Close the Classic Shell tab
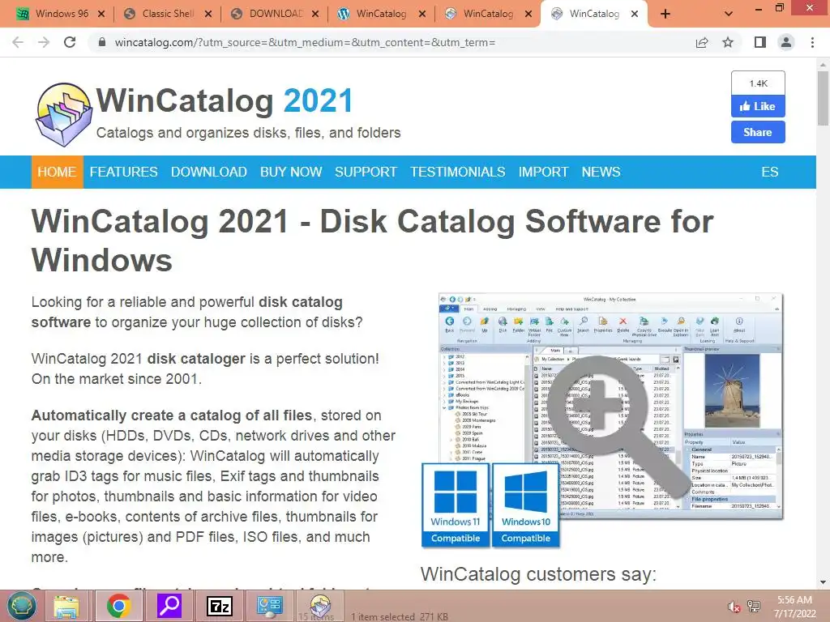Screen dimensions: 830x622 208,14
